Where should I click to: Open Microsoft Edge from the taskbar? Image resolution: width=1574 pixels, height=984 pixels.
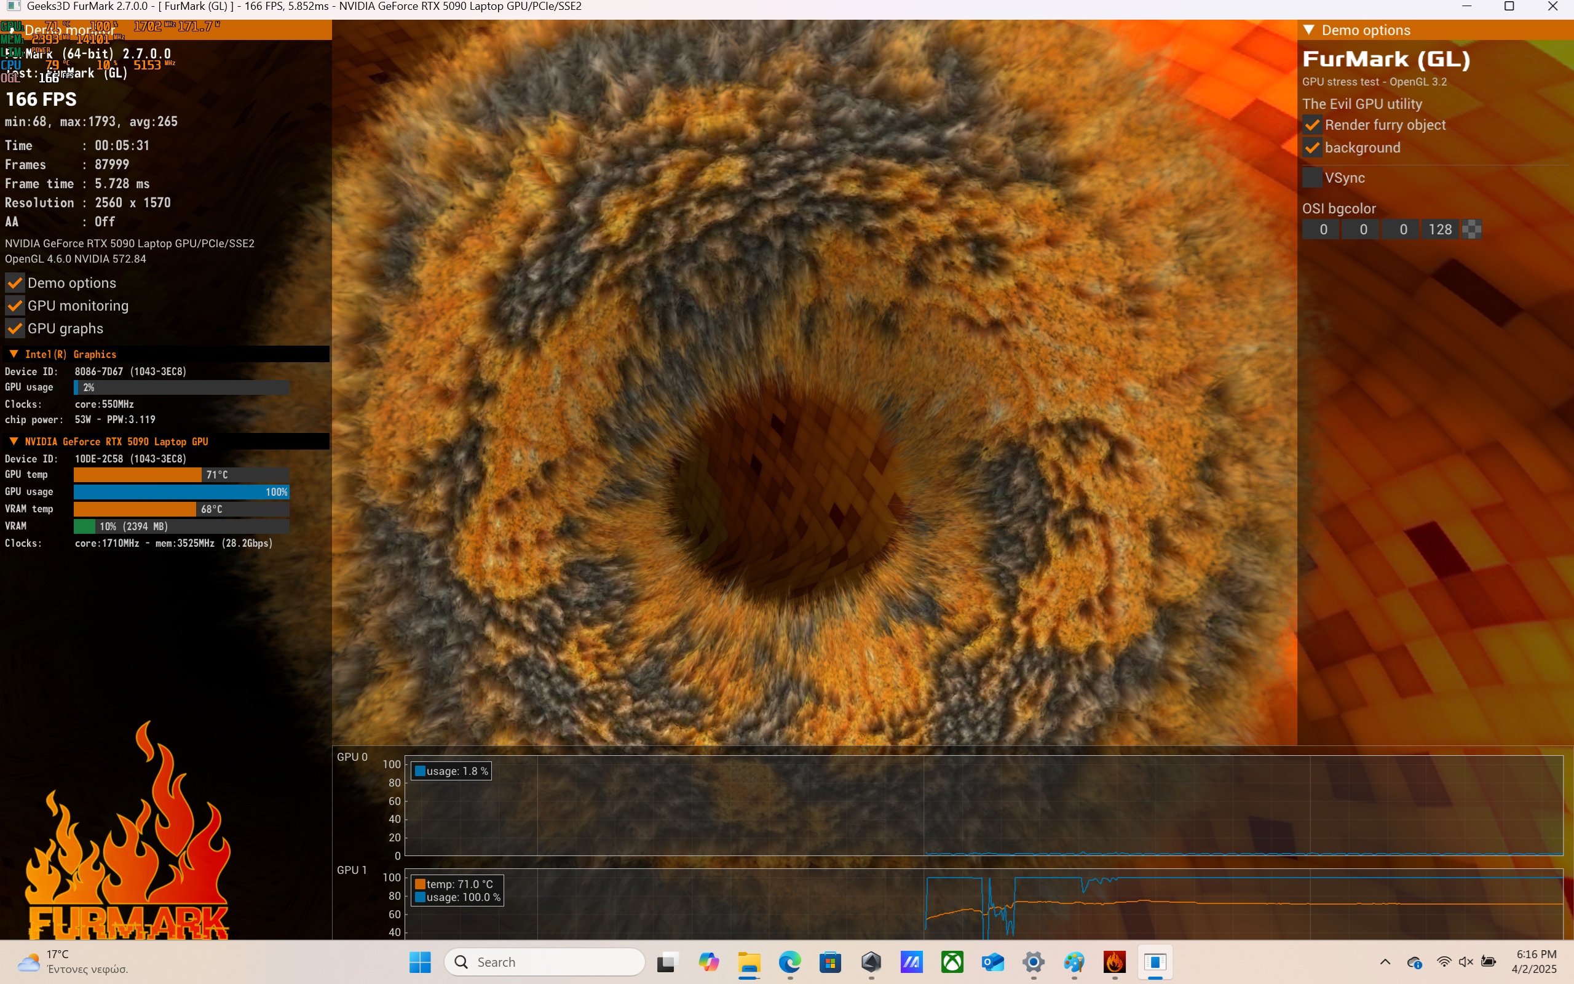[x=789, y=962]
